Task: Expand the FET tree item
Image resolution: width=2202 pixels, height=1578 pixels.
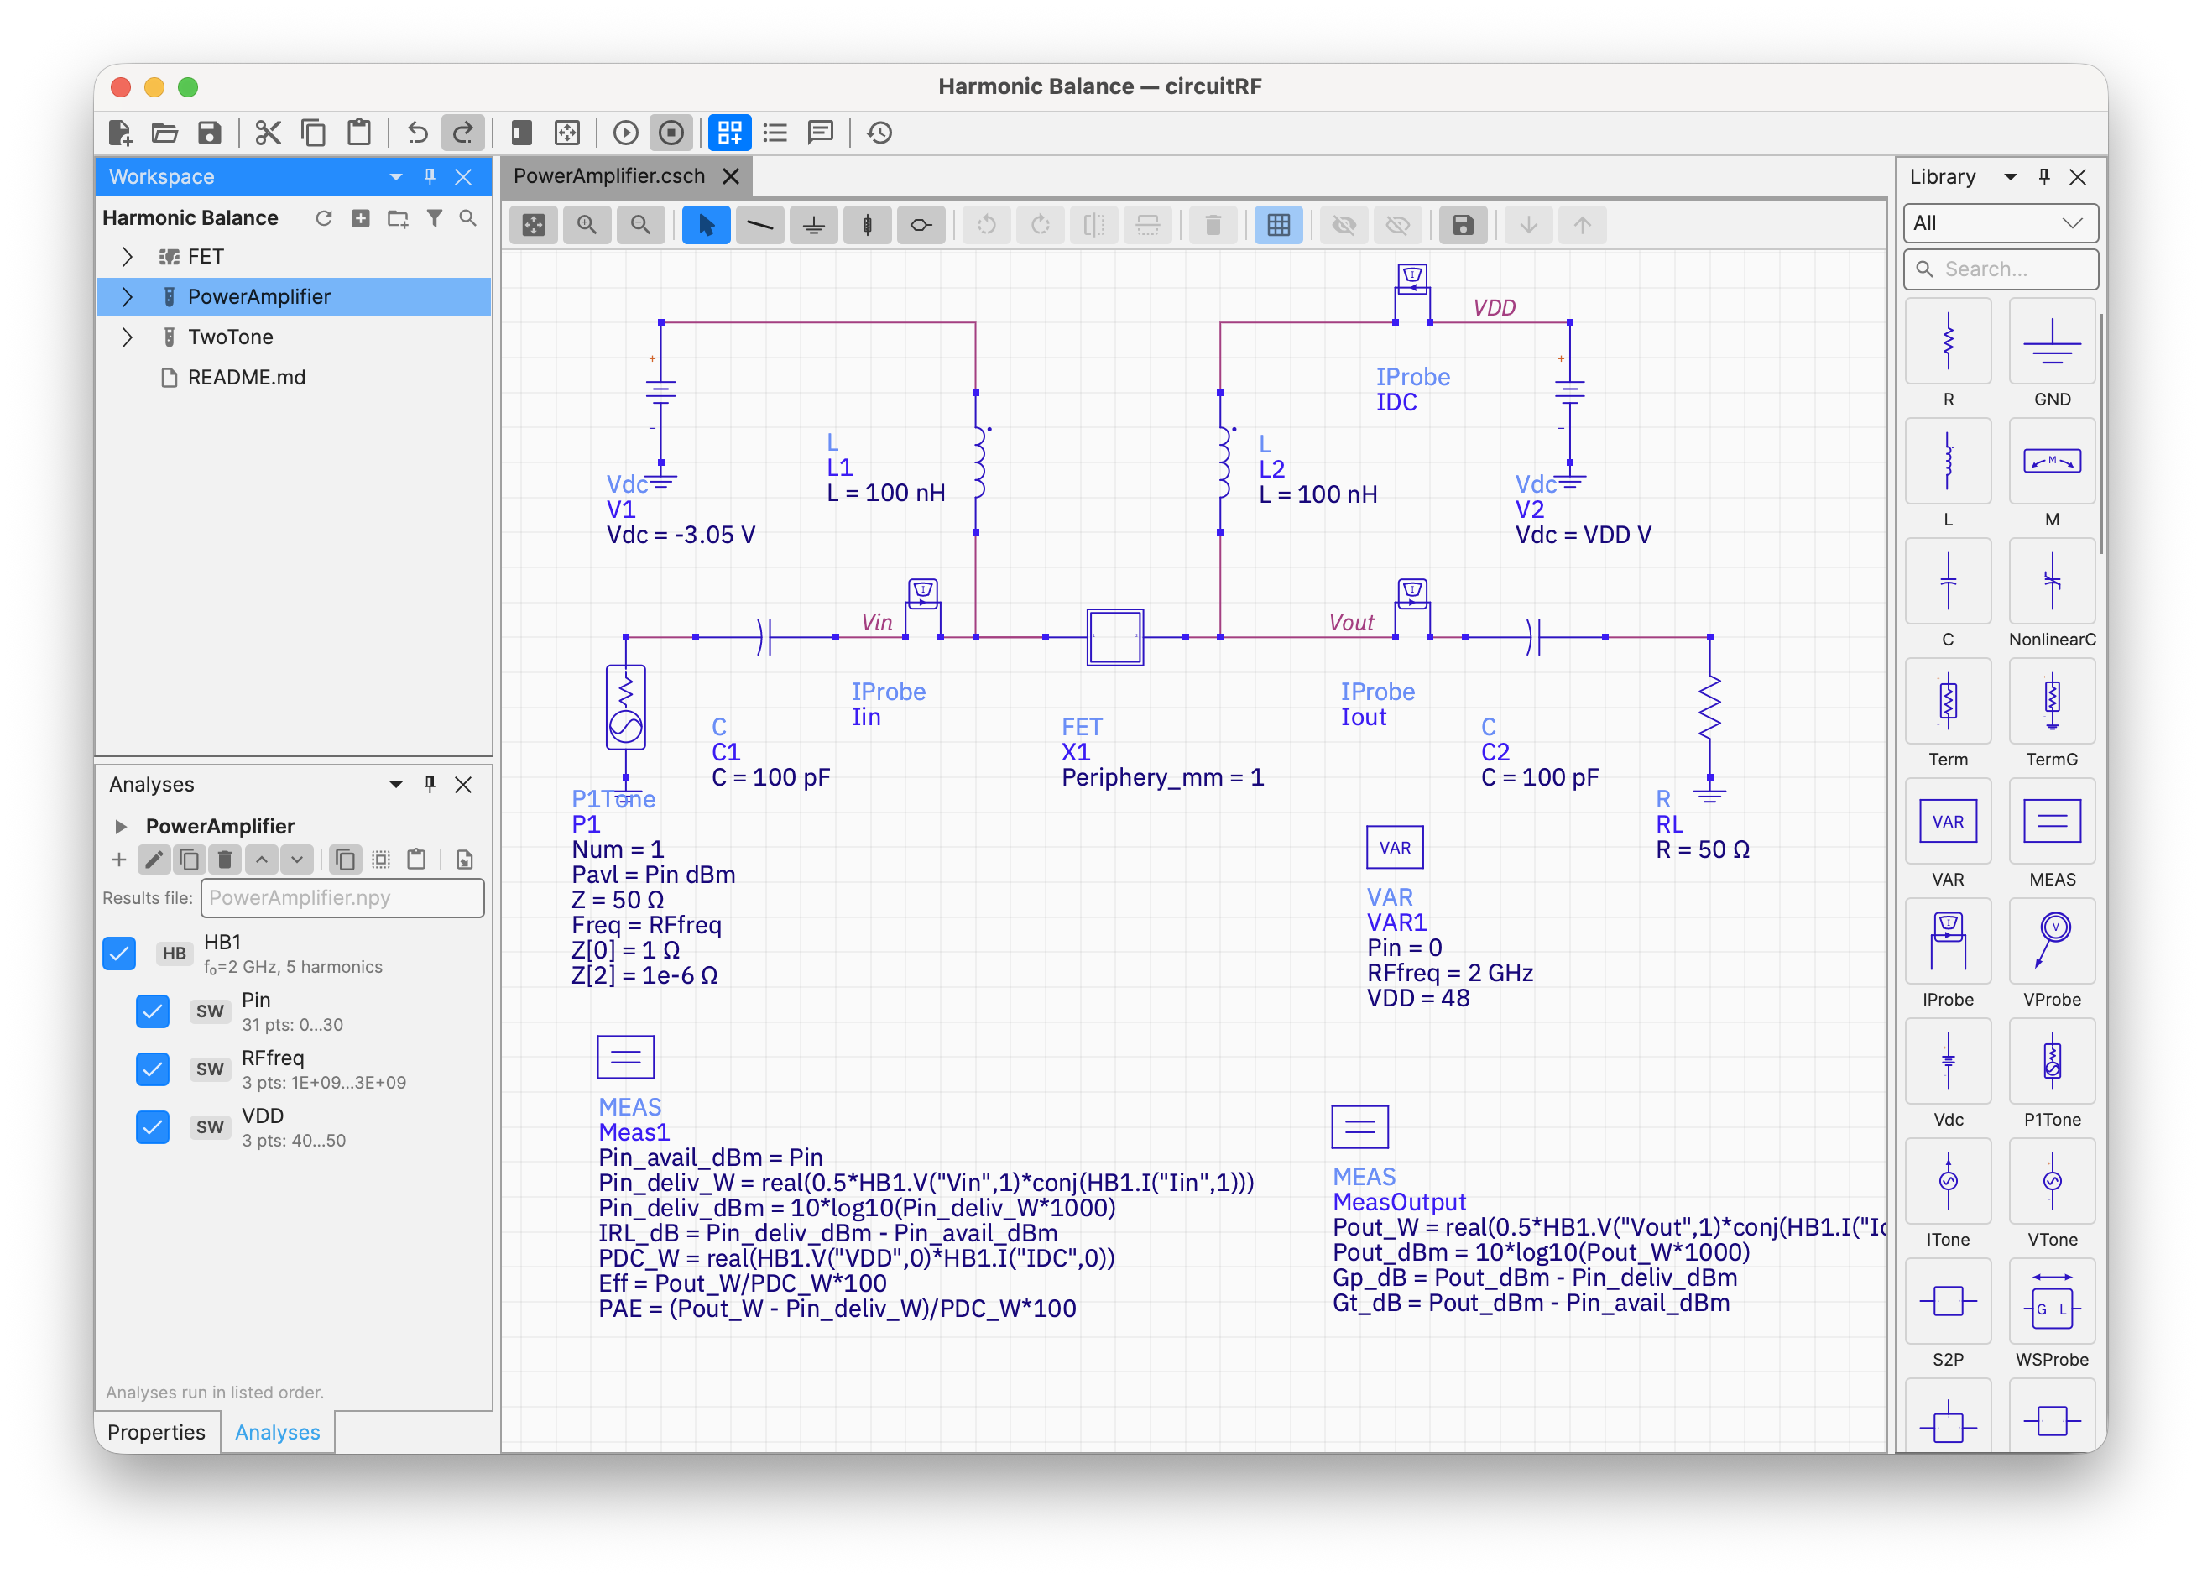Action: [126, 256]
